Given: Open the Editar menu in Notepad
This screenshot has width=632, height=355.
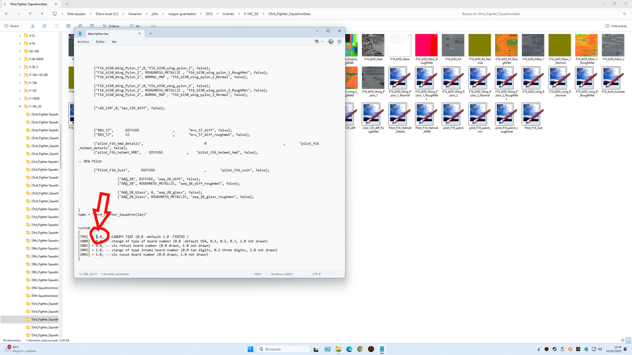Looking at the screenshot, I should [100, 42].
